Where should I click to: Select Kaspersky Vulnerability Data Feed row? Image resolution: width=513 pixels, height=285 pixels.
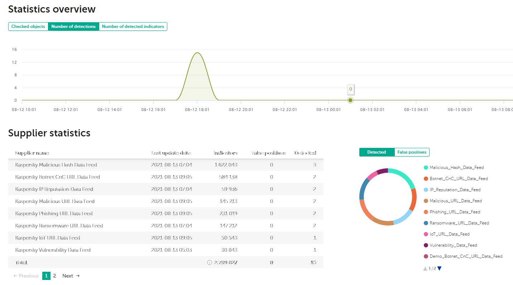pos(166,250)
